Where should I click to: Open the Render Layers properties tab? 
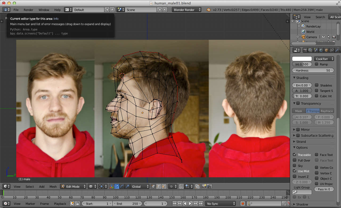311,50
